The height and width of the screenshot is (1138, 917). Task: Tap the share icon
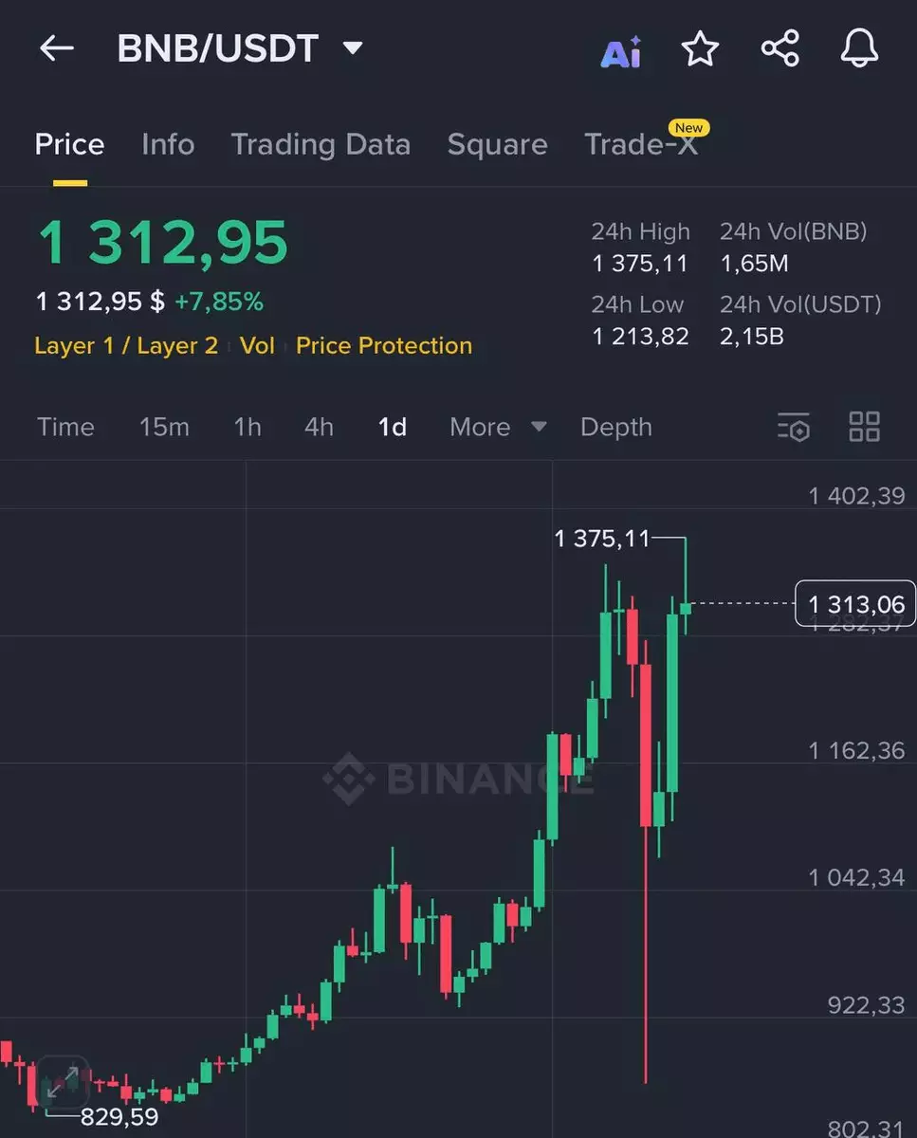coord(780,49)
